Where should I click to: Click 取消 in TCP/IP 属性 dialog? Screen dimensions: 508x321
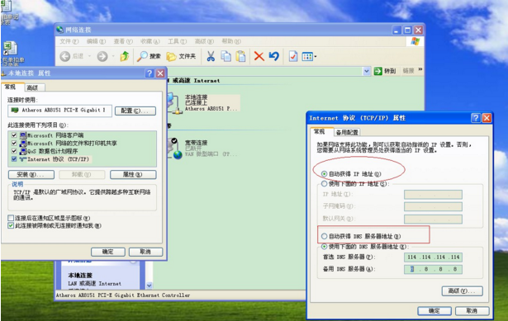[472, 311]
